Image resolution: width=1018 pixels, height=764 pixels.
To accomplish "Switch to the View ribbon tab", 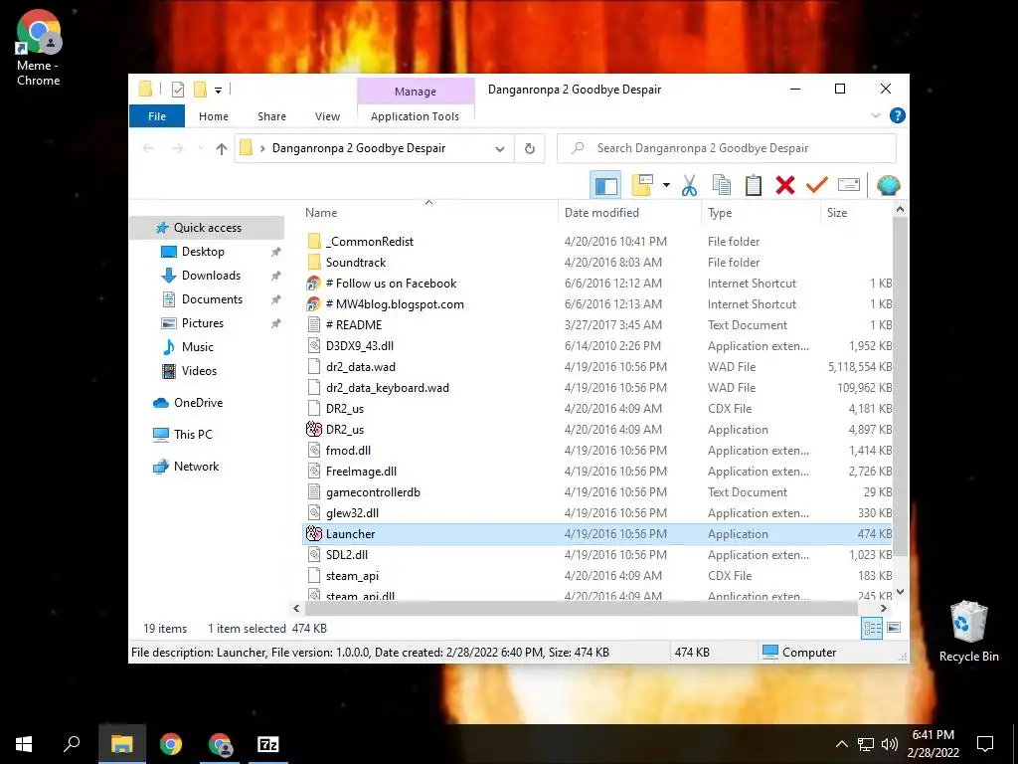I will (327, 116).
